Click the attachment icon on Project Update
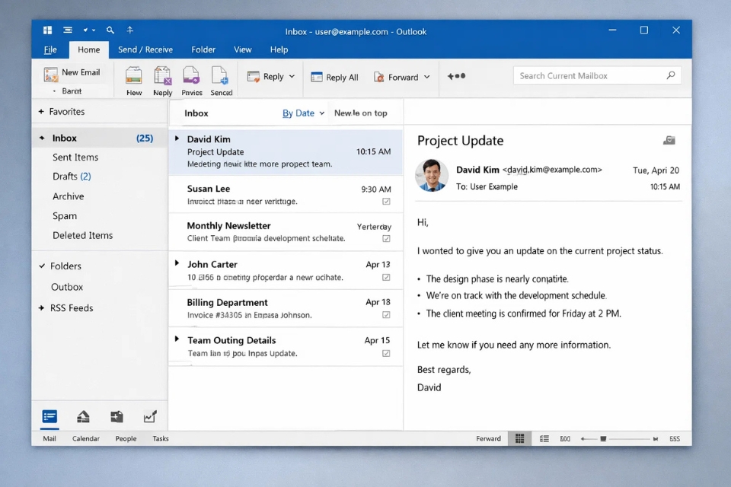The width and height of the screenshot is (731, 487). click(x=669, y=140)
